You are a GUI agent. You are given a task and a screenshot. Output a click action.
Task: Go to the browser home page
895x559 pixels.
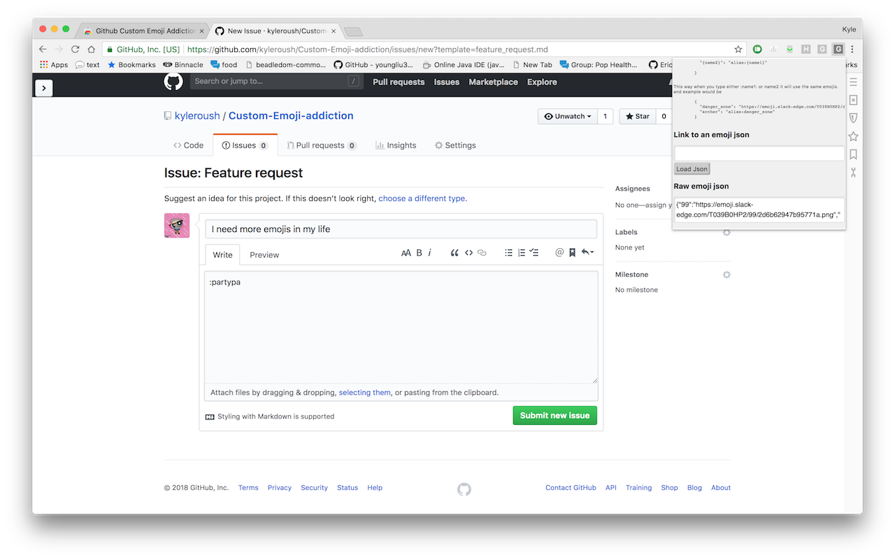91,49
